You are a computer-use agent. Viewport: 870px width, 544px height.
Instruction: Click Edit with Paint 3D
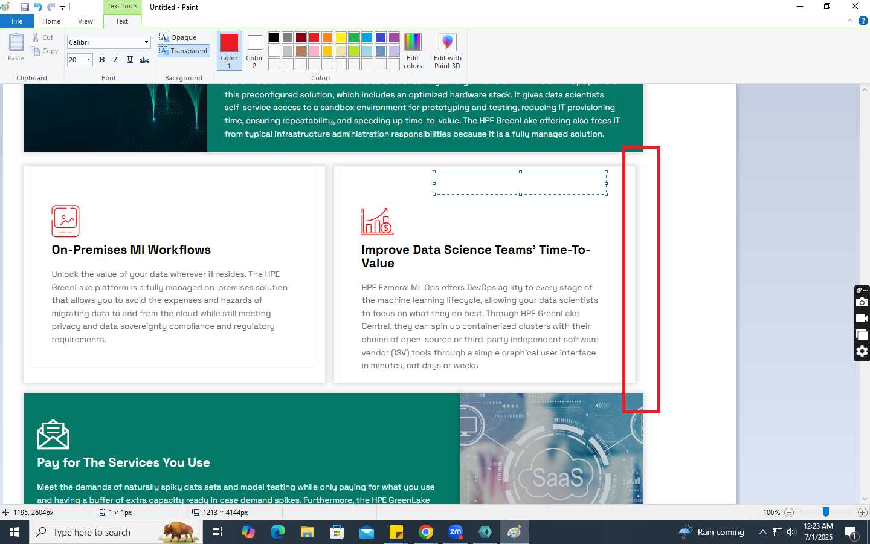[447, 51]
